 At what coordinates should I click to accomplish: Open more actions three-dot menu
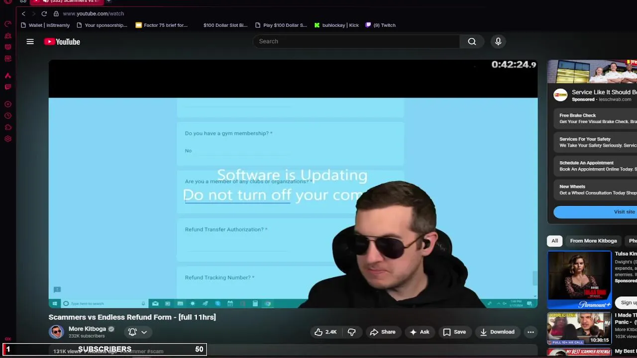pos(531,332)
